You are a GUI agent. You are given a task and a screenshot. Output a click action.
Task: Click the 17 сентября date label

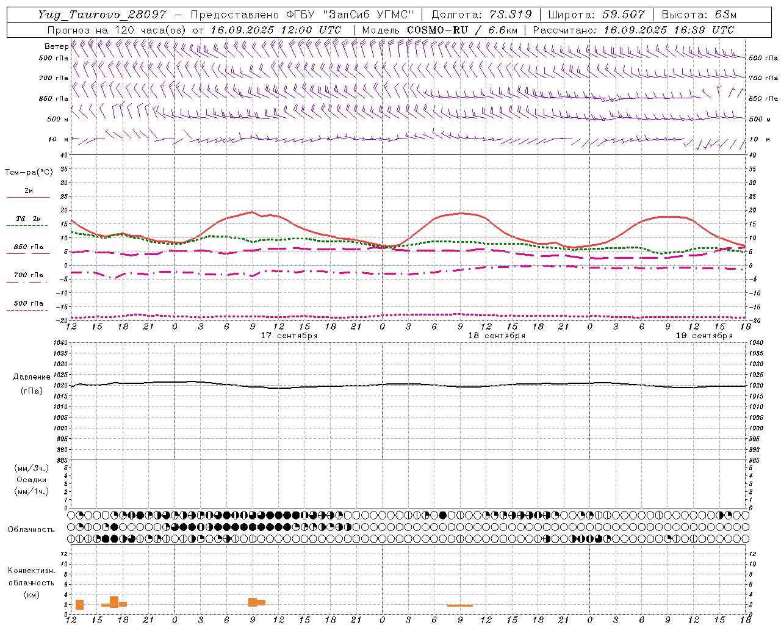click(289, 336)
